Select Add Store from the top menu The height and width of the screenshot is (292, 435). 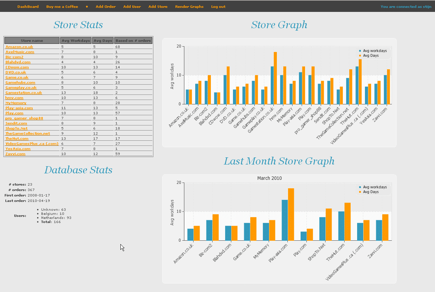coord(158,6)
